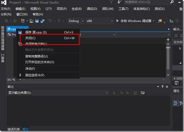
Task: Open the 体系结构(C) menu
Action: click(141, 9)
